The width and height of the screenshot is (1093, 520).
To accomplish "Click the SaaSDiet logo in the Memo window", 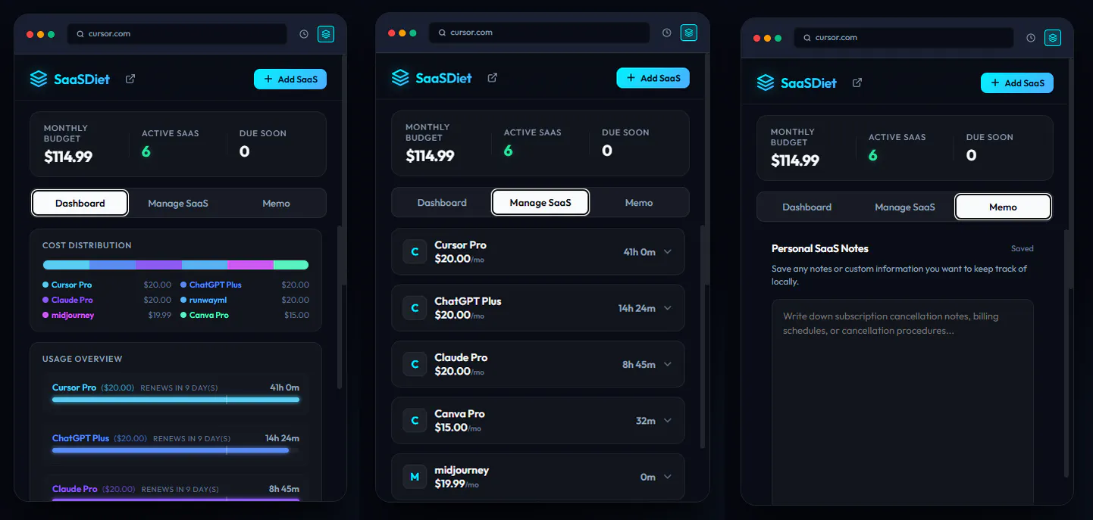I will (x=797, y=83).
